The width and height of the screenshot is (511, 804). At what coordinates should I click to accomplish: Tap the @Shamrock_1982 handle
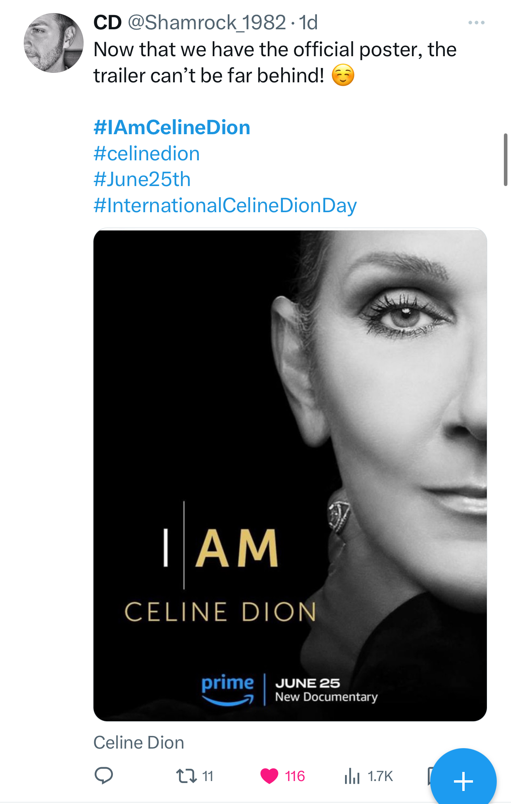pyautogui.click(x=207, y=23)
